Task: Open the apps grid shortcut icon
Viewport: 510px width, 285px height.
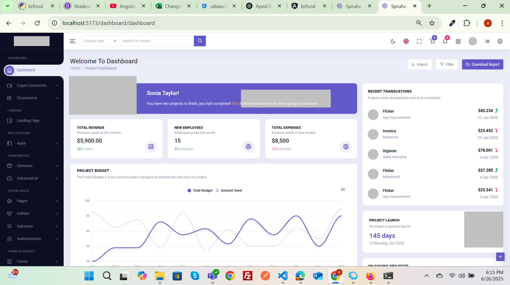Action: pyautogui.click(x=458, y=41)
